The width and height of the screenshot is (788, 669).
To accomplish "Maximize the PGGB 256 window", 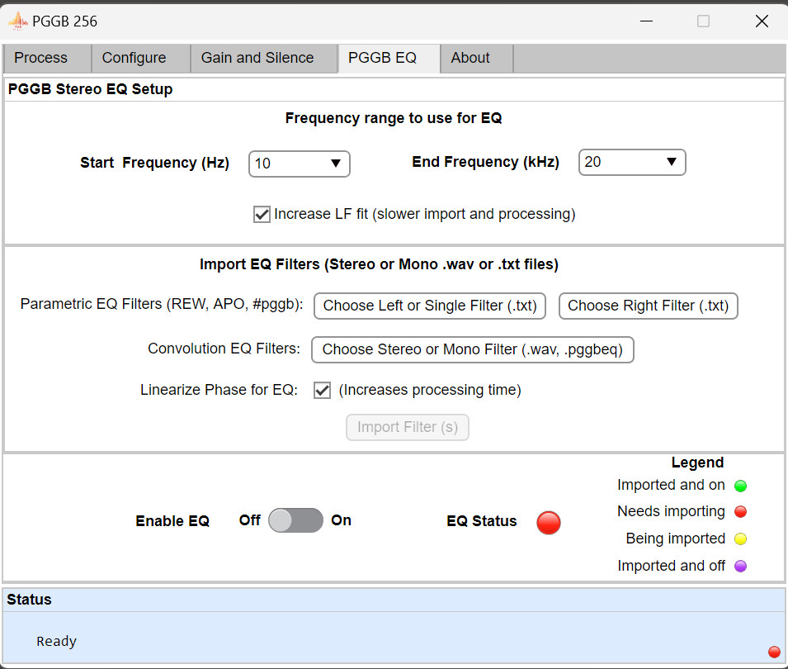I will tap(703, 21).
